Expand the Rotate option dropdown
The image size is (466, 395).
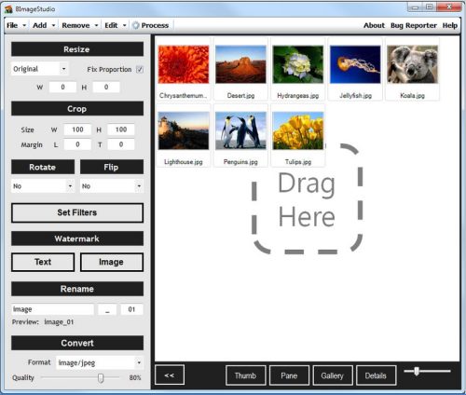click(43, 186)
